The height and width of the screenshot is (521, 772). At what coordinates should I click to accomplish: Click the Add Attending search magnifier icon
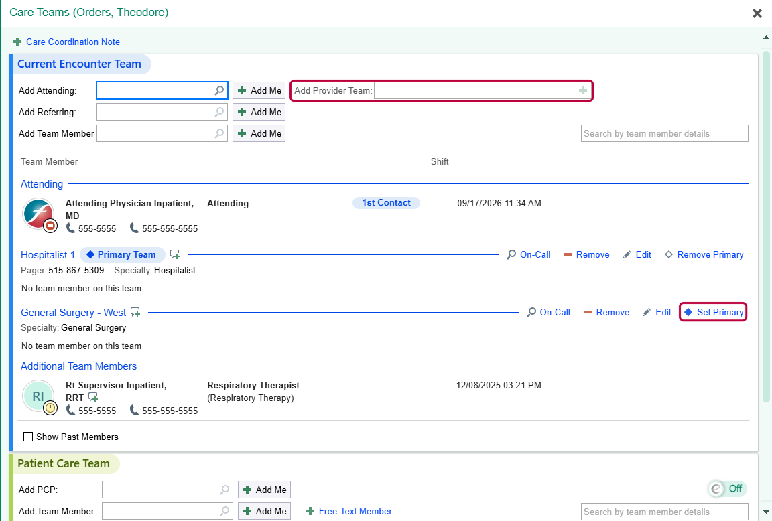tap(219, 90)
